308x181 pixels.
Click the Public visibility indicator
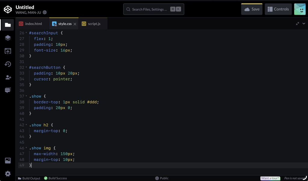pyautogui.click(x=162, y=178)
